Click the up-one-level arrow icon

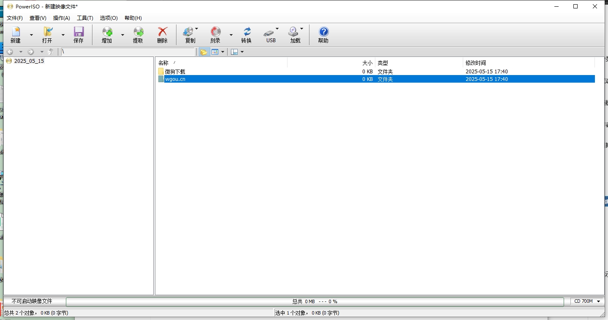[51, 52]
